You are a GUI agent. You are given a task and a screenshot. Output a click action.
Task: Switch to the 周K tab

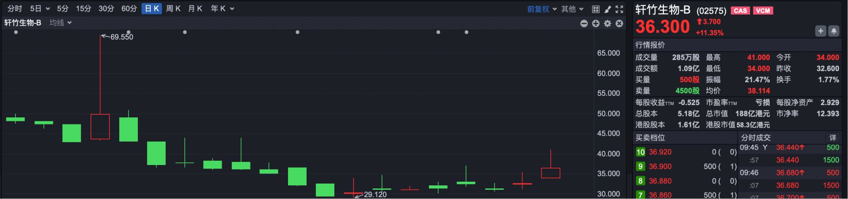click(173, 8)
